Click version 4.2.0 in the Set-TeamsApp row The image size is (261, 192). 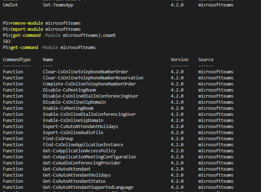coord(177,5)
